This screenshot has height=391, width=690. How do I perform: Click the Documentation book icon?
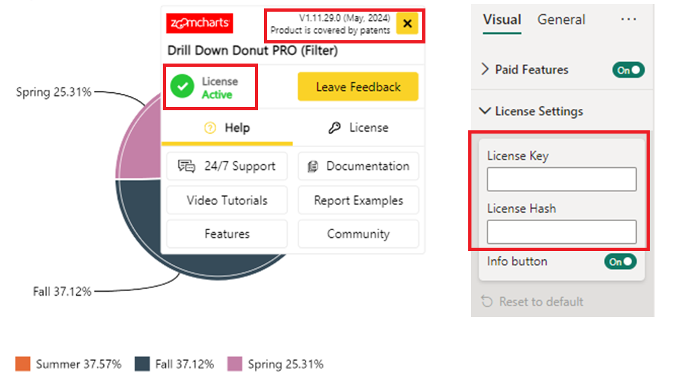pyautogui.click(x=312, y=166)
